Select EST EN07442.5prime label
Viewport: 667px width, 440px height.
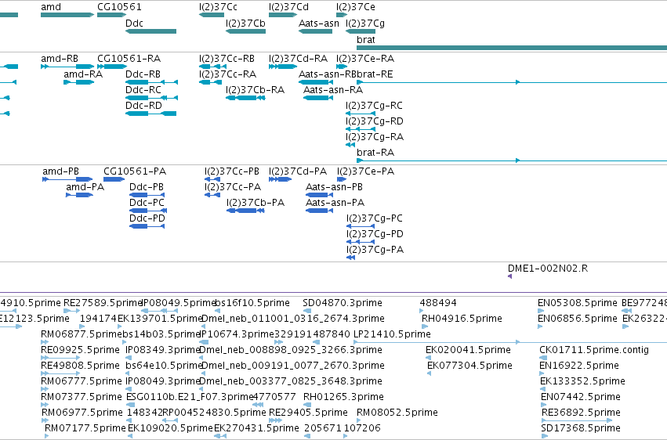pos(580,398)
